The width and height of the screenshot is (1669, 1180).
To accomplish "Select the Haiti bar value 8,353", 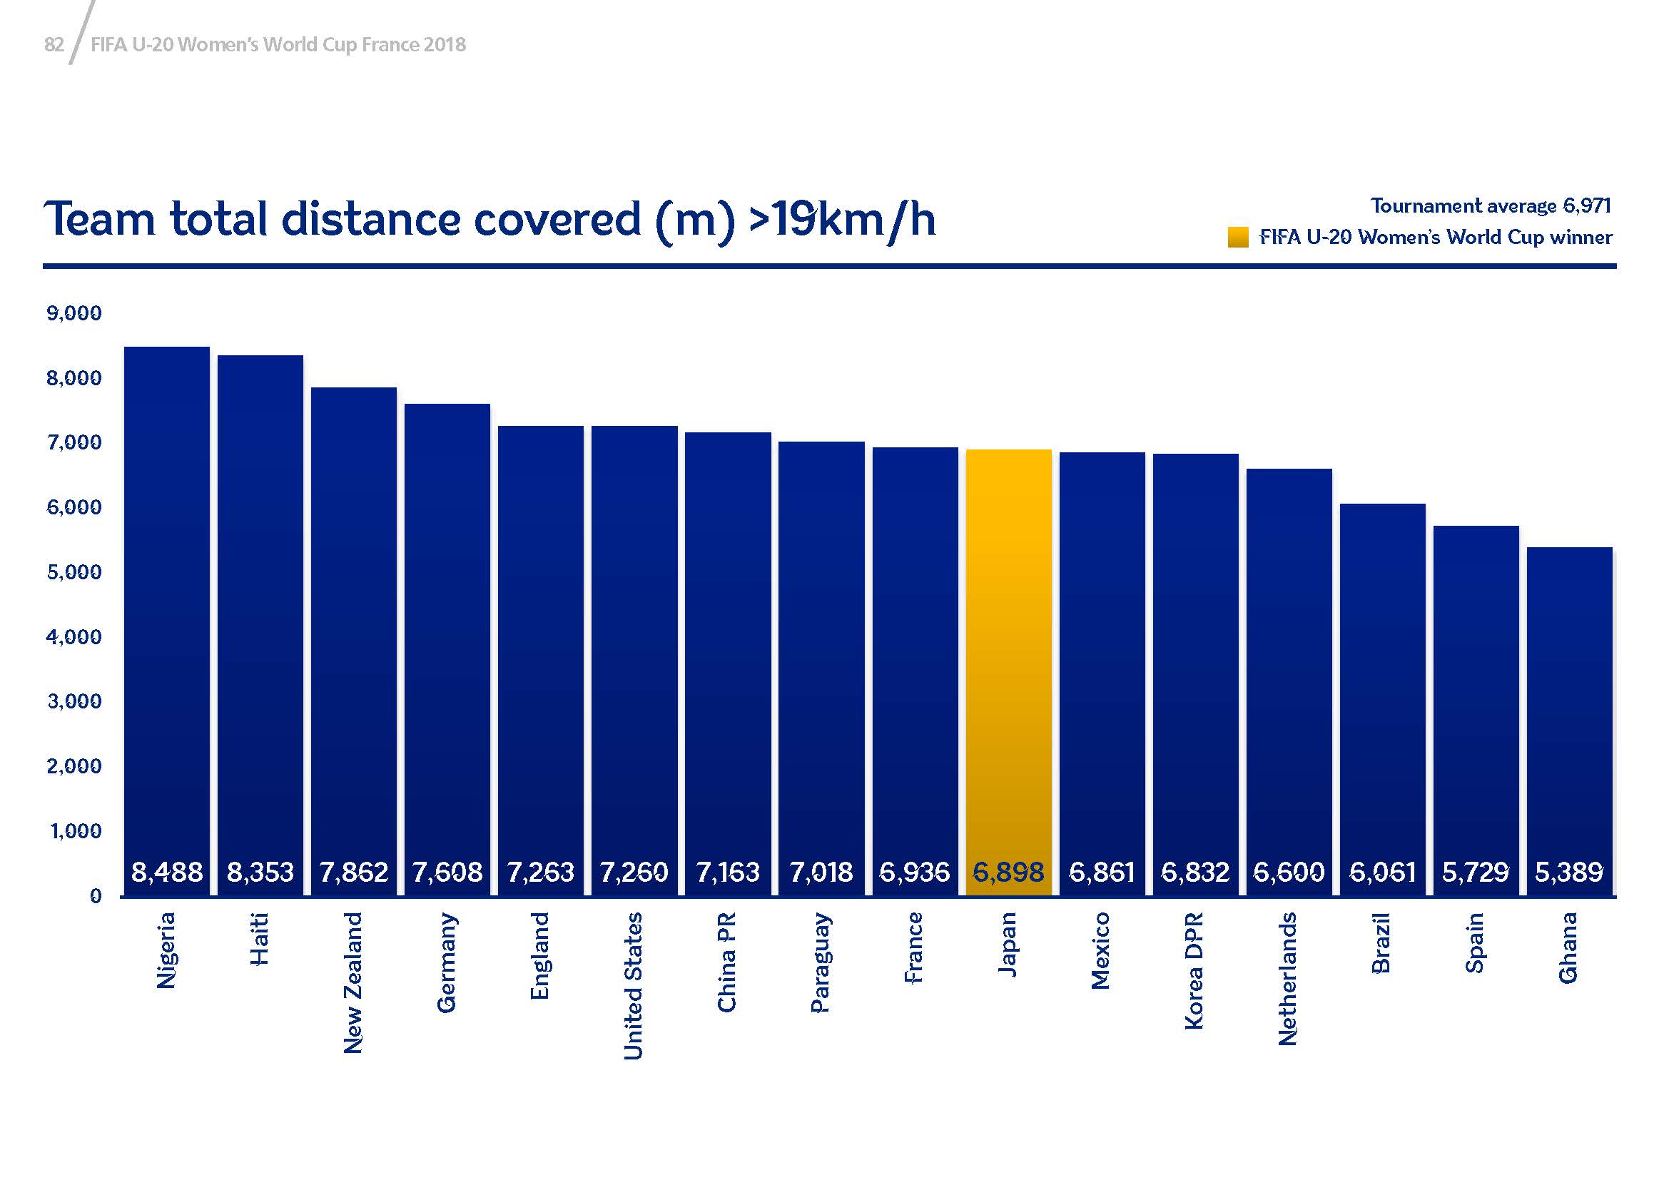I will (x=260, y=872).
